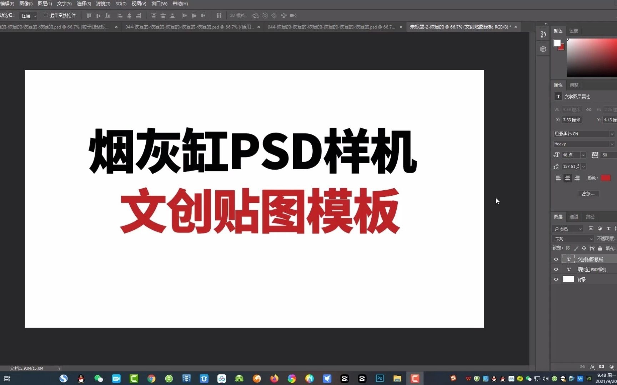Click the filter by text layers icon
Image resolution: width=617 pixels, height=385 pixels.
coord(609,229)
